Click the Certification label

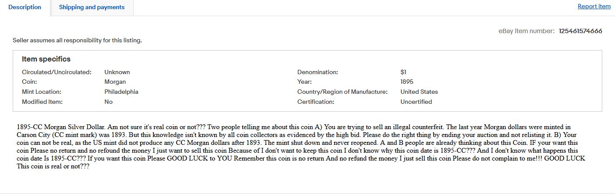tap(315, 102)
